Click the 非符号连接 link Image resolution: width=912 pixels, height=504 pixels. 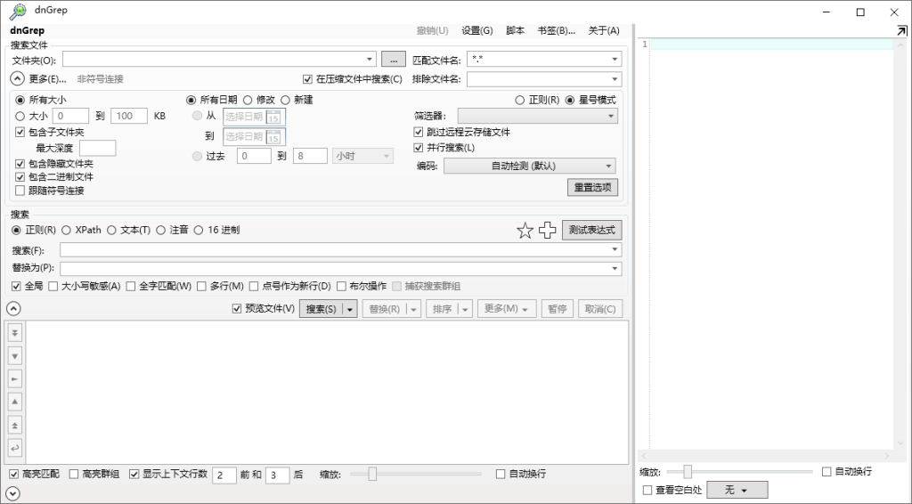coord(100,79)
